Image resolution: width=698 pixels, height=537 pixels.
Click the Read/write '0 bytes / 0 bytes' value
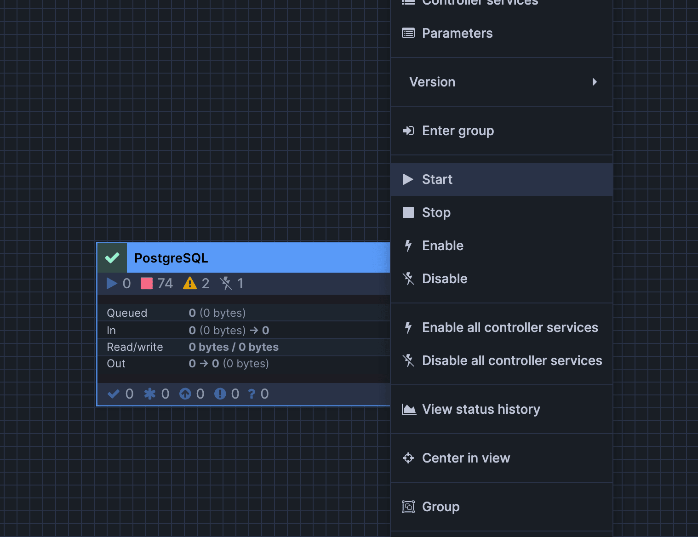click(x=234, y=347)
